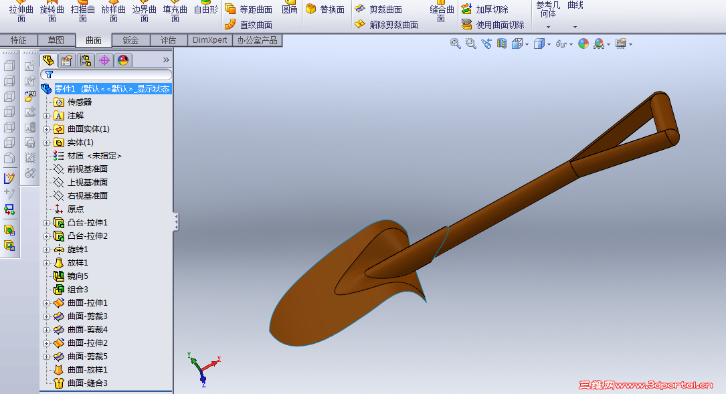This screenshot has width=726, height=394.
Task: Open the DimXpertManager tab
Action: pos(104,60)
